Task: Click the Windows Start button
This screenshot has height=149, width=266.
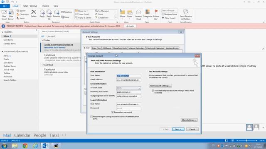Action: click(x=5, y=146)
